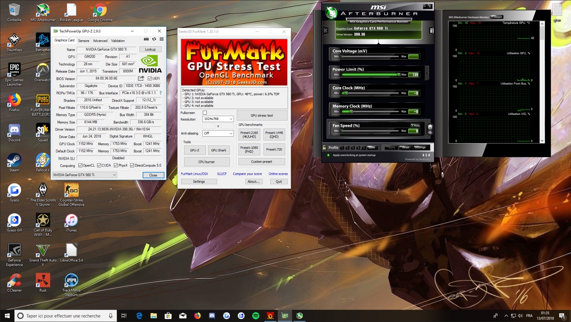
Task: Switch to Sensors tab
Action: pyautogui.click(x=84, y=41)
